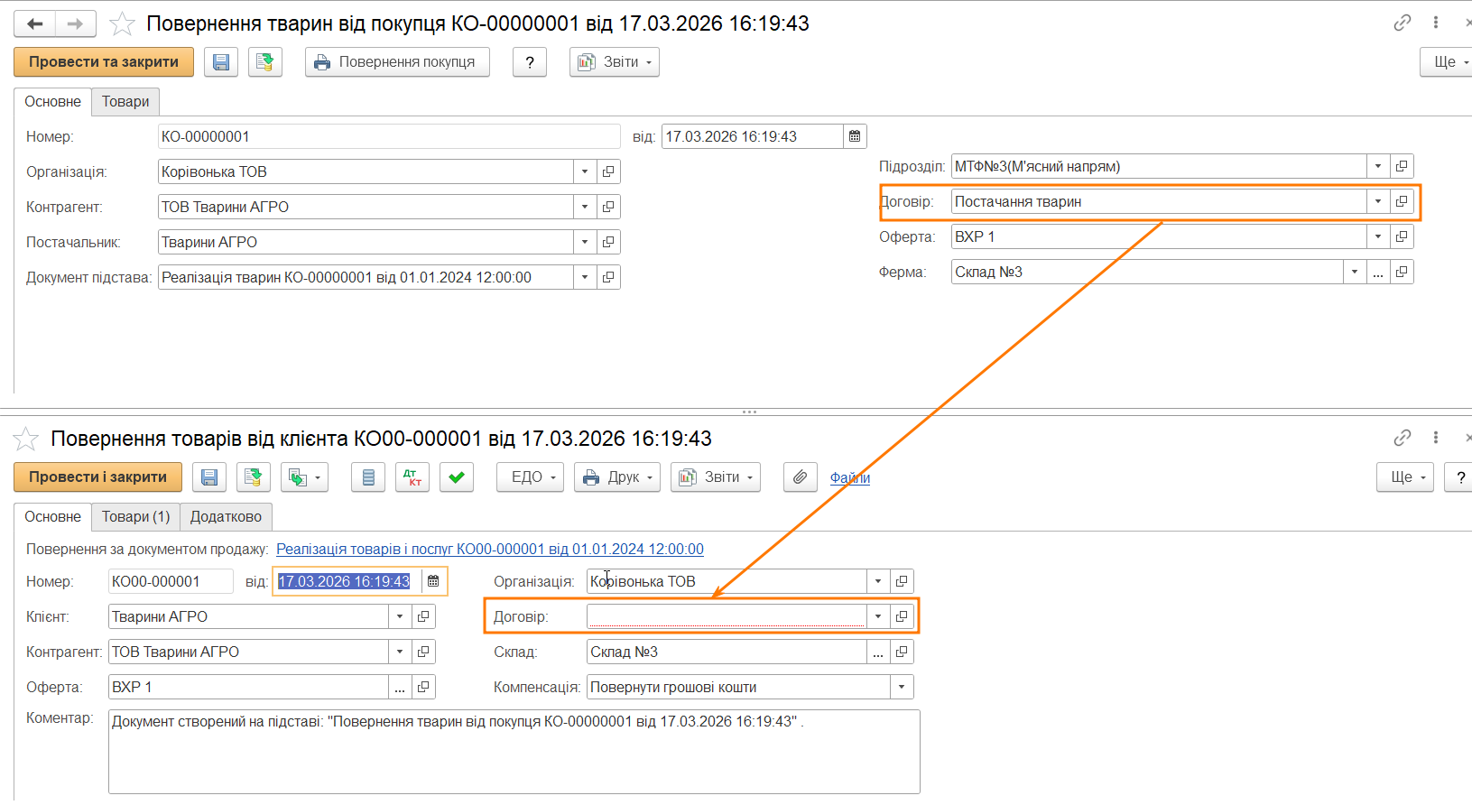Expand 'Оферта' ВХР 1 dropdown in top document
1472x805 pixels.
coord(1378,236)
